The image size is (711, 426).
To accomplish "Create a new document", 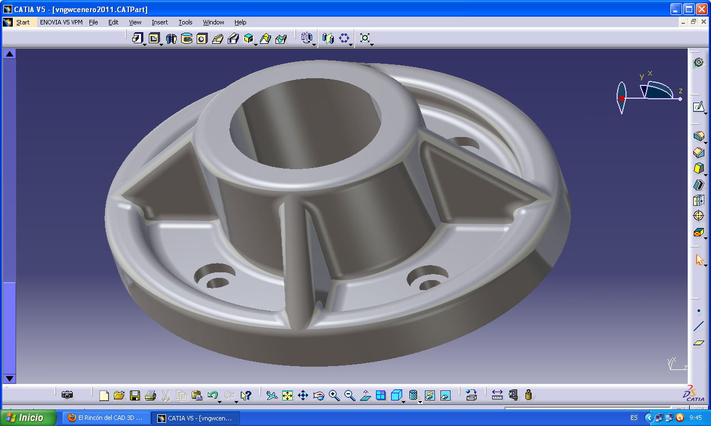I will click(x=104, y=395).
